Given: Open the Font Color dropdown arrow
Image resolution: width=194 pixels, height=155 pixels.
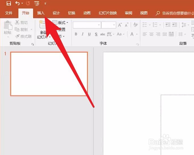Looking at the screenshot, I should tap(137, 34).
